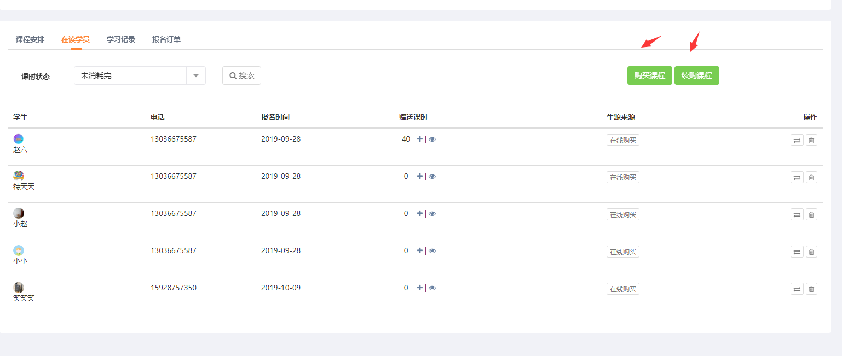The width and height of the screenshot is (842, 356).
Task: Click the green 购买课程 button
Action: pyautogui.click(x=650, y=75)
